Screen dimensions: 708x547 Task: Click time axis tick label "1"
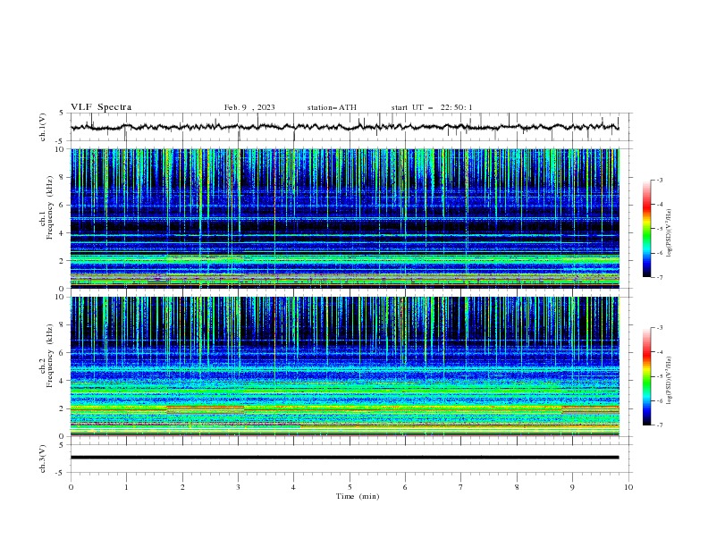tap(126, 487)
